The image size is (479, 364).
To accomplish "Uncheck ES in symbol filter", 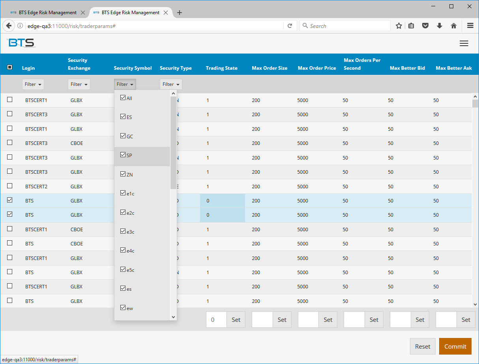I will click(123, 117).
